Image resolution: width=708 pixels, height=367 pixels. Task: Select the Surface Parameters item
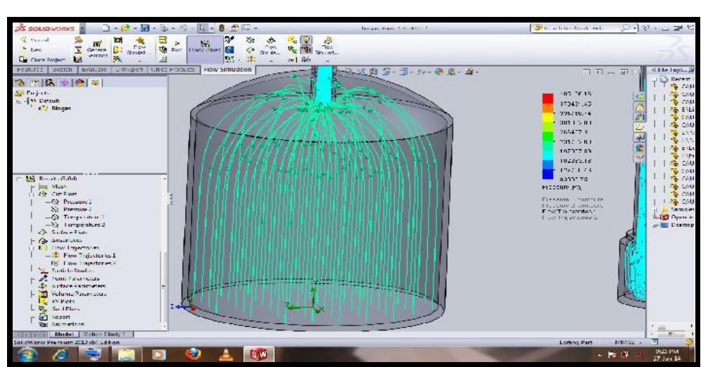[x=73, y=286]
